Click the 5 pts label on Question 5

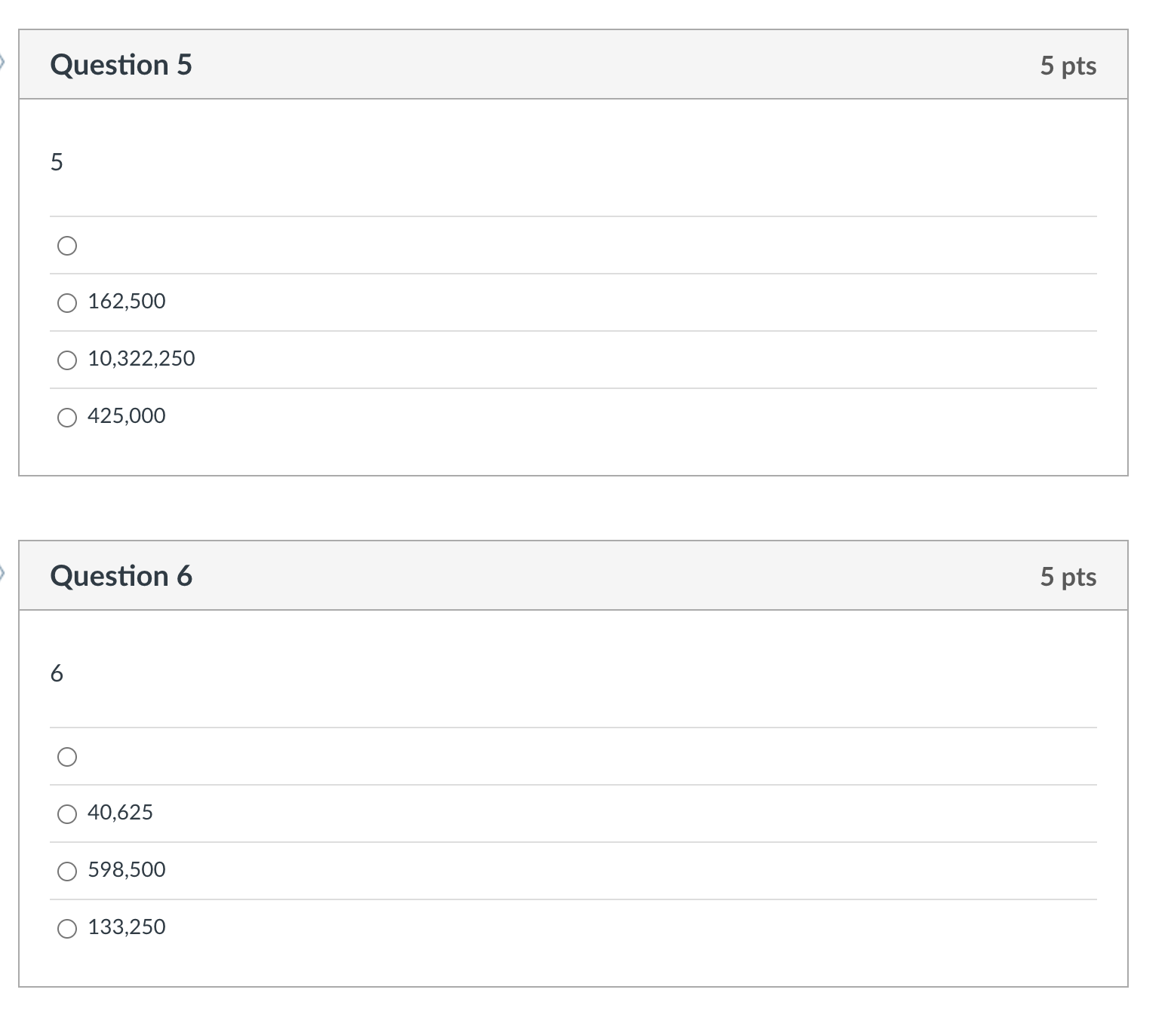(1068, 66)
